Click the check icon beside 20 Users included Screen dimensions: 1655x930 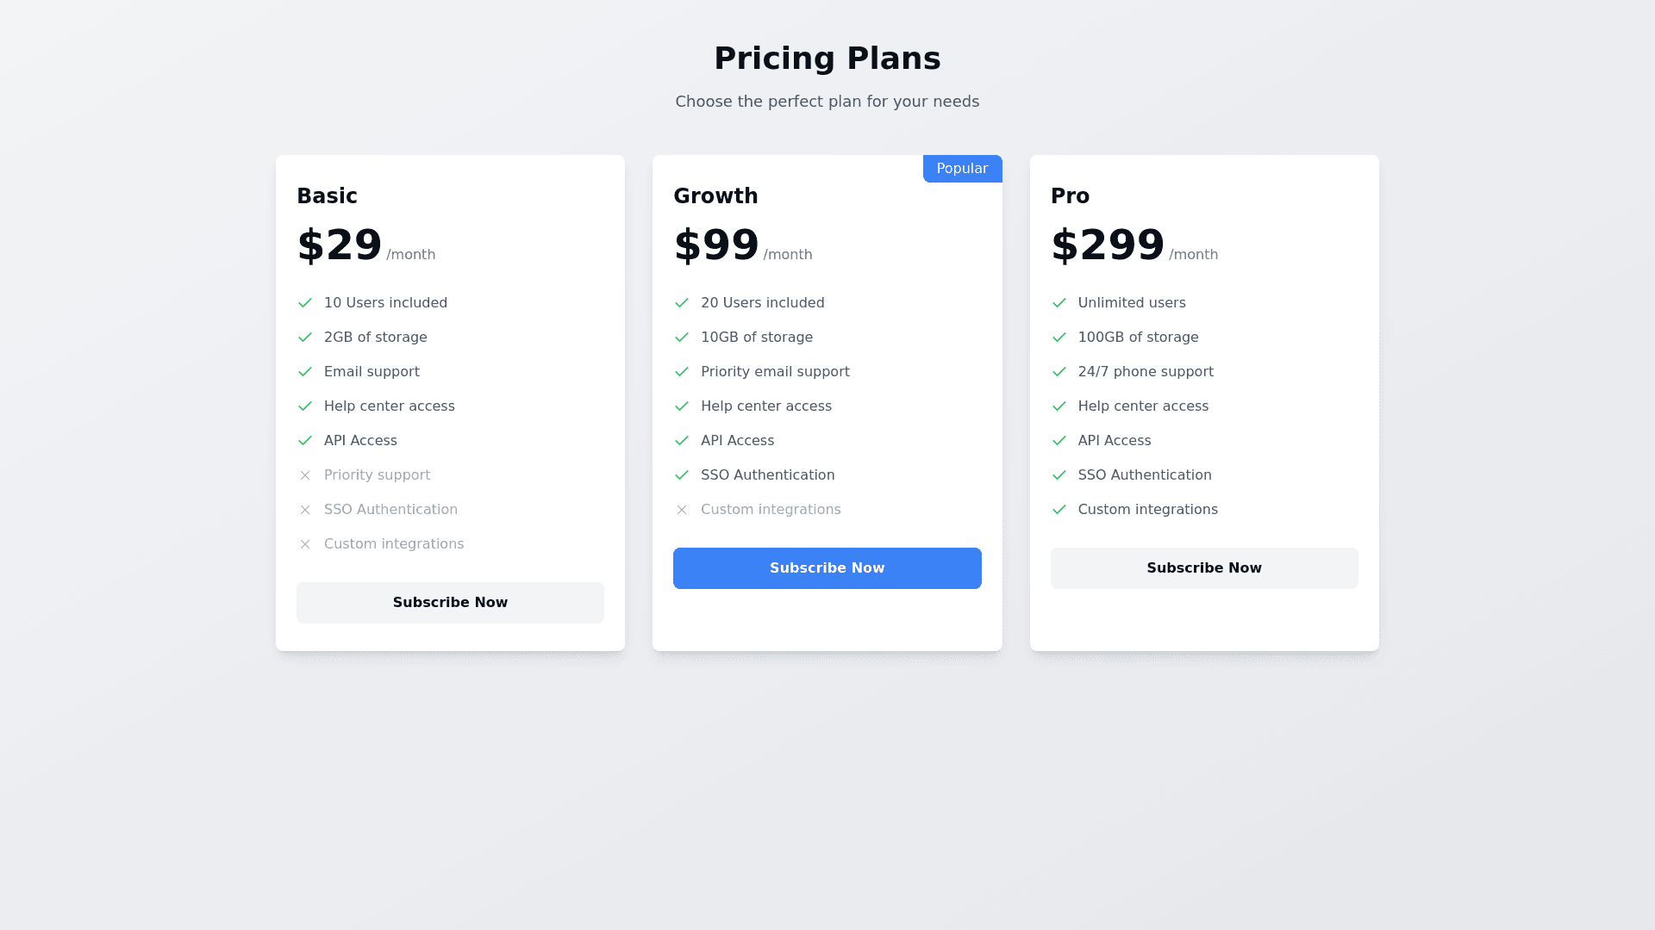[x=682, y=303]
